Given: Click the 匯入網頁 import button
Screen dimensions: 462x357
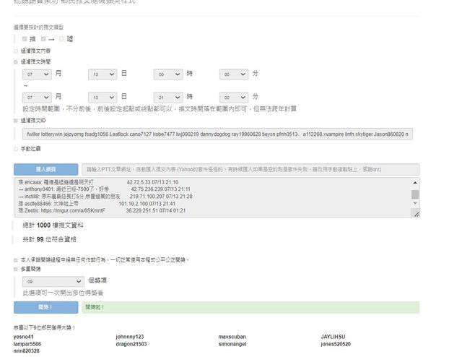Looking at the screenshot, I should point(45,169).
